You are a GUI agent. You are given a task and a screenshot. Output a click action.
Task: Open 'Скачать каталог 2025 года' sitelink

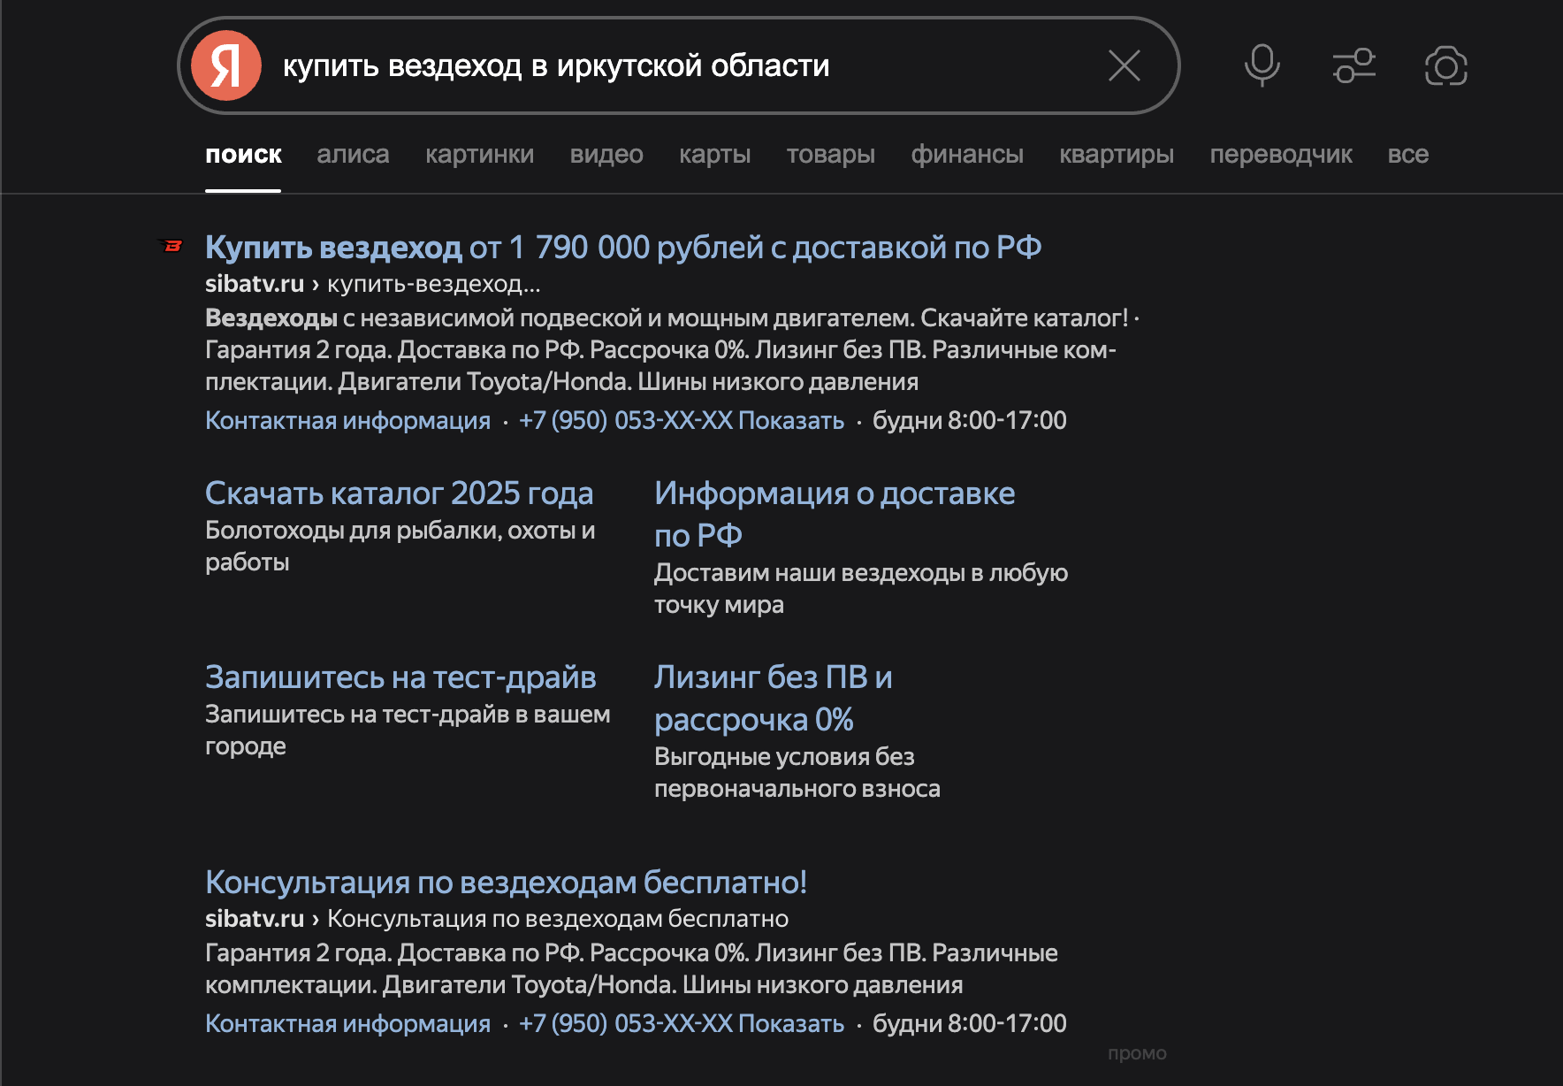(400, 493)
